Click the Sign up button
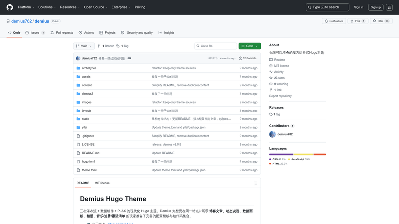 coord(376,7)
